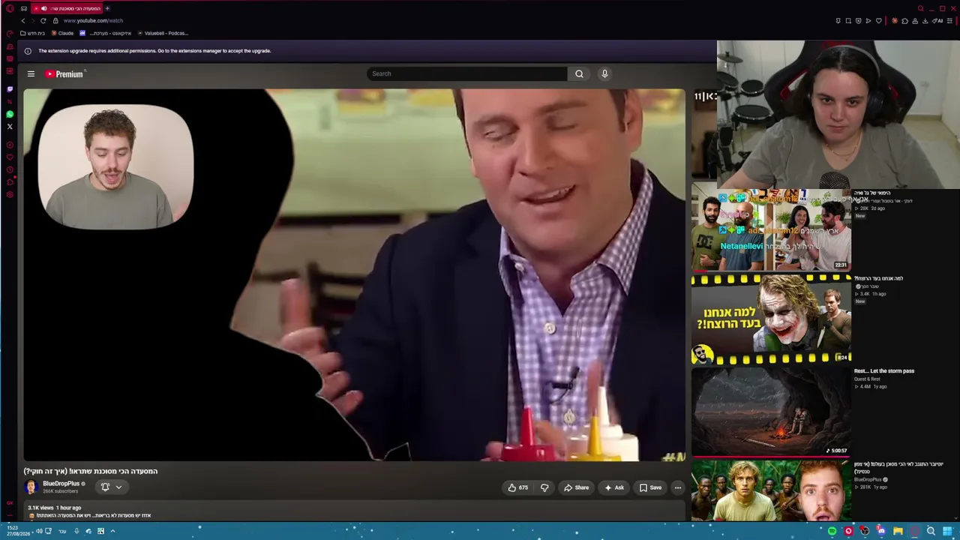This screenshot has width=960, height=540.
Task: Open the three-dot more actions menu
Action: click(x=678, y=487)
